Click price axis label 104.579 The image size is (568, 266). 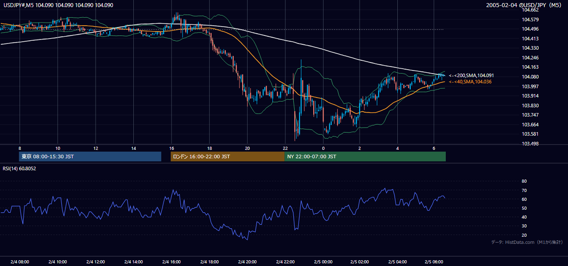coord(530,20)
